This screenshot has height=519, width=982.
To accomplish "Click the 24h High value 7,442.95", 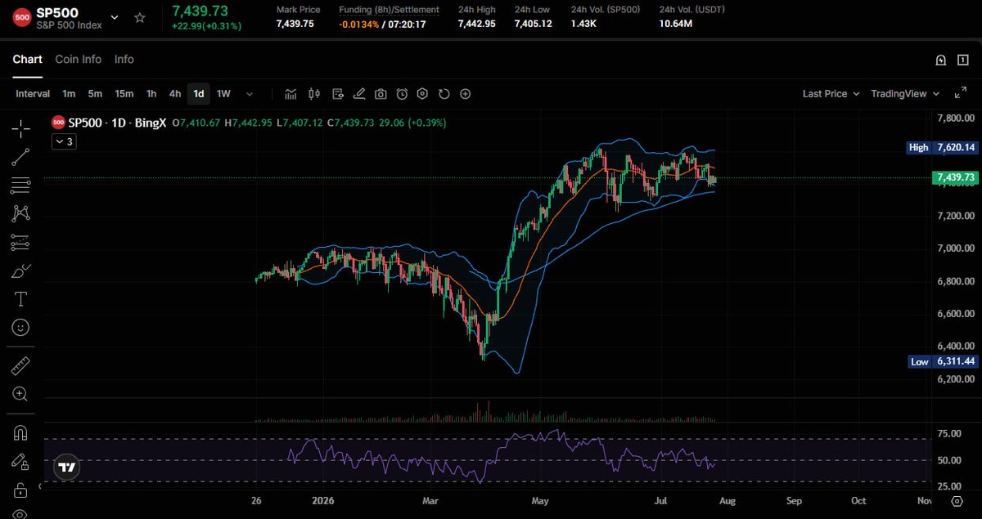I will point(476,24).
